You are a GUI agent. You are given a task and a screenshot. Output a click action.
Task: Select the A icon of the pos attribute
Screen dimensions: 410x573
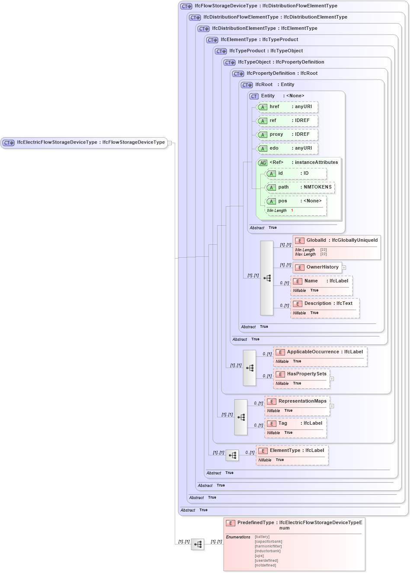click(x=272, y=201)
